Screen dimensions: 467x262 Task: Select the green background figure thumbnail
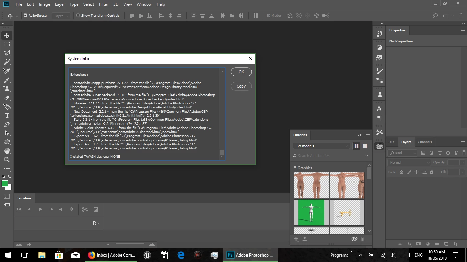(311, 213)
